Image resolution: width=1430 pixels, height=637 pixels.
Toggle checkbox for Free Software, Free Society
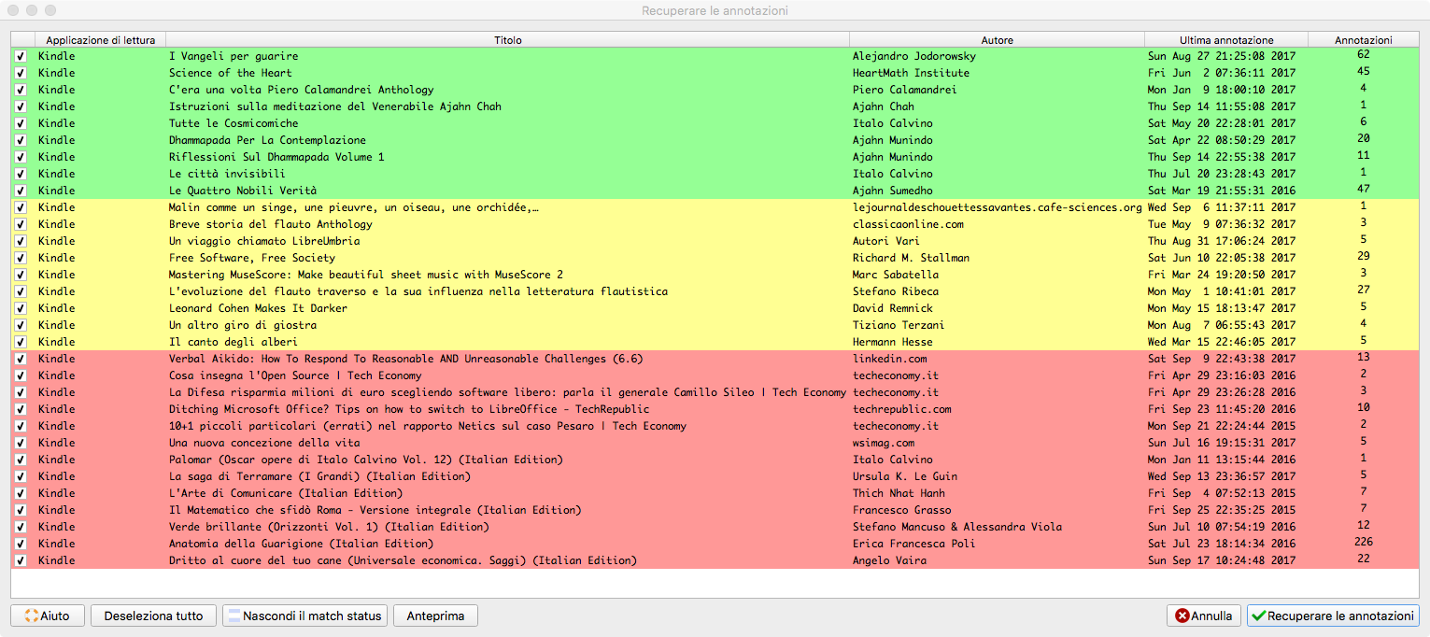[x=21, y=258]
